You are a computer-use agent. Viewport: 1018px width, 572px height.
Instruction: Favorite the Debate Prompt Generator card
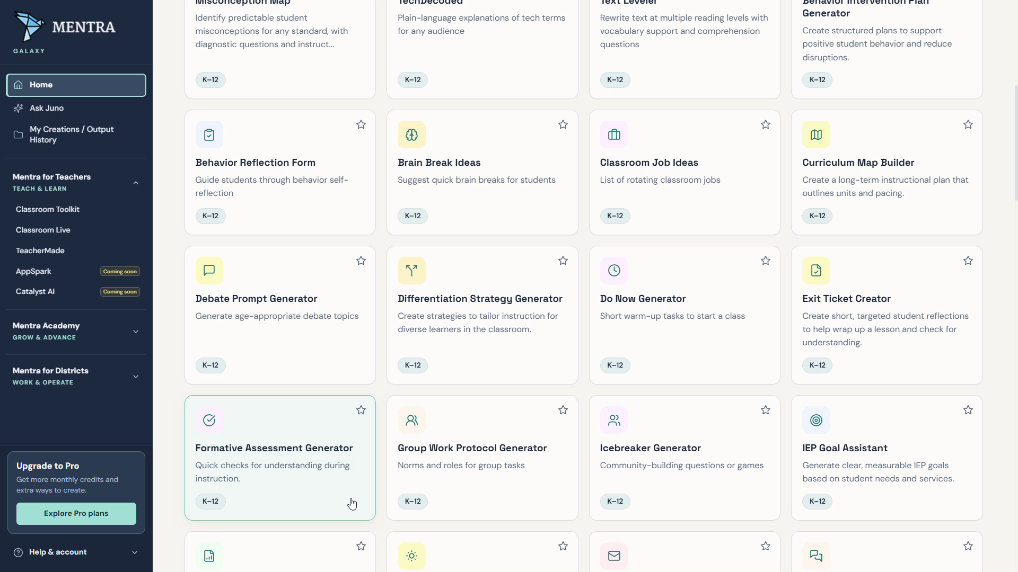pyautogui.click(x=361, y=261)
